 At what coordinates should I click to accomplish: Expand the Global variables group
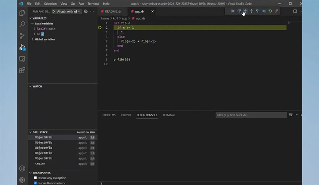pos(32,39)
